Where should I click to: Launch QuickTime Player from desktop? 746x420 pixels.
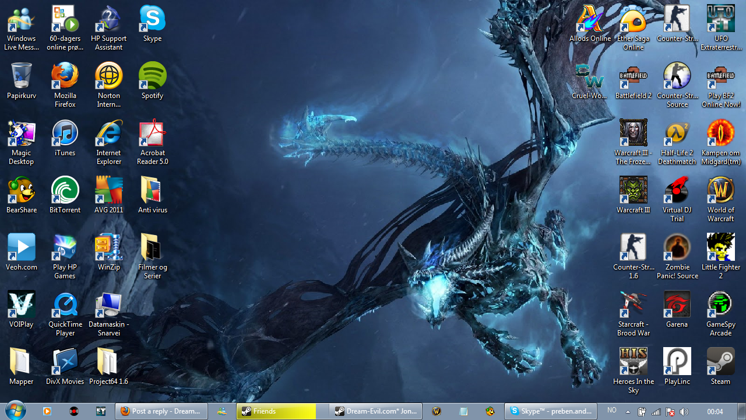(x=65, y=305)
